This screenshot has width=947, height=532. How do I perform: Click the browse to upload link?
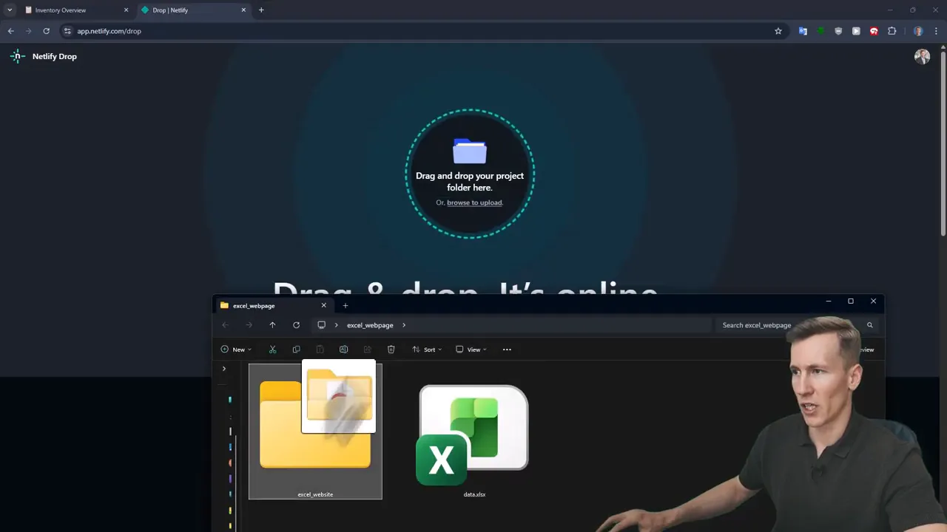tap(474, 202)
